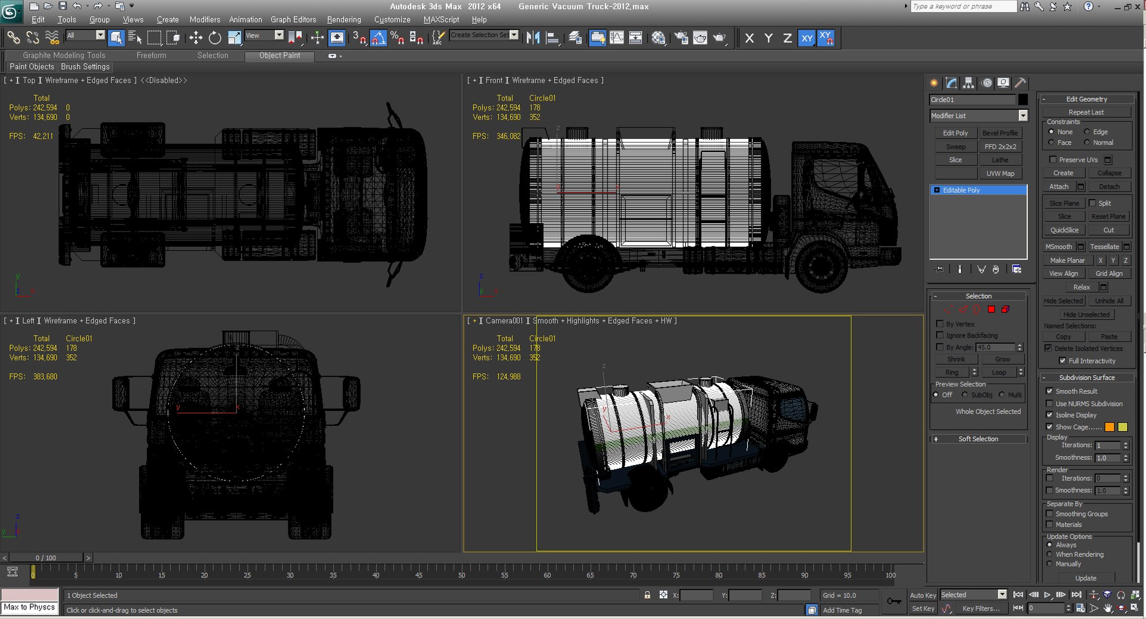Expand the Soft Selection rollout

(978, 439)
